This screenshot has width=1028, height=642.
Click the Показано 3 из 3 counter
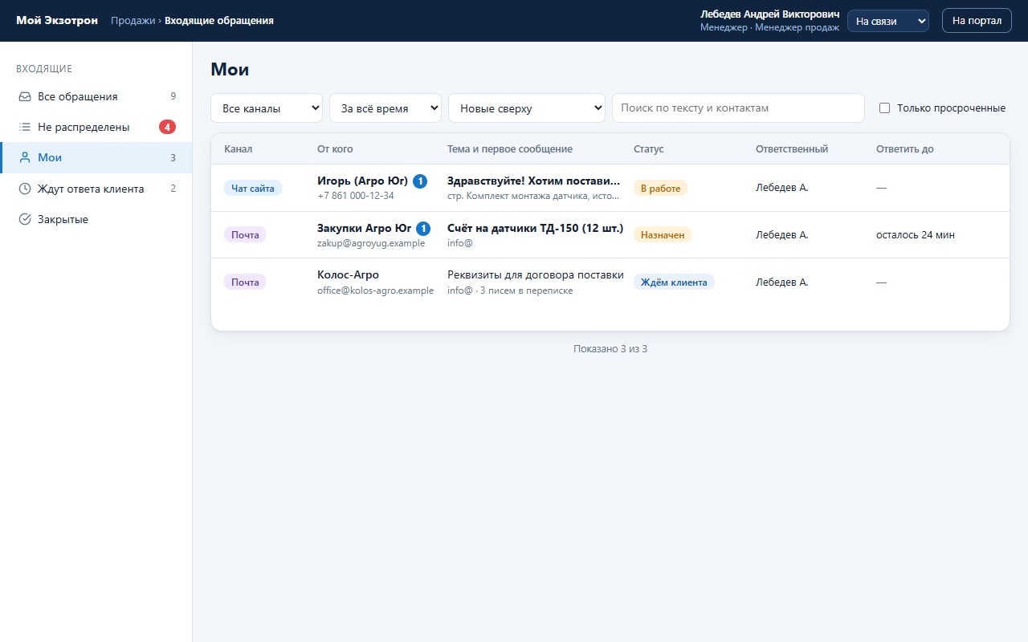click(x=610, y=349)
